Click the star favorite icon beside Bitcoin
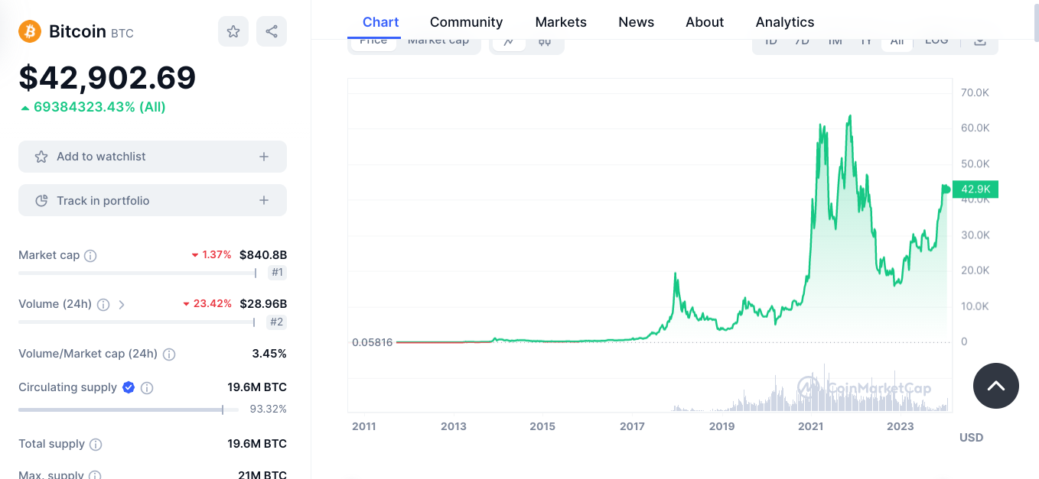Viewport: 1039px width, 479px height. (x=233, y=31)
